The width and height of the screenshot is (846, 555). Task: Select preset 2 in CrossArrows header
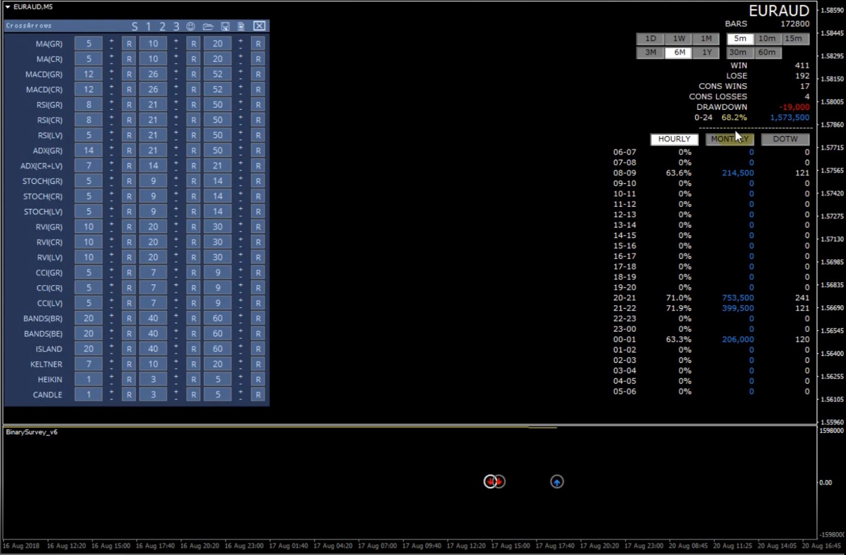click(162, 26)
